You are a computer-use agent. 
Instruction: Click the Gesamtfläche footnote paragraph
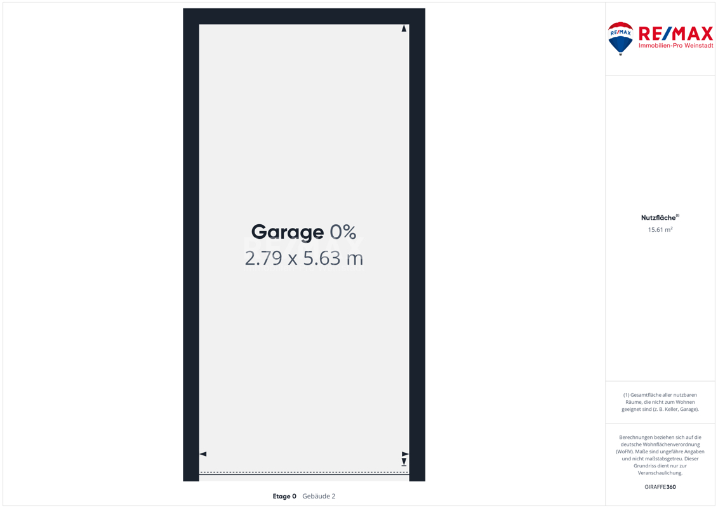click(x=660, y=402)
